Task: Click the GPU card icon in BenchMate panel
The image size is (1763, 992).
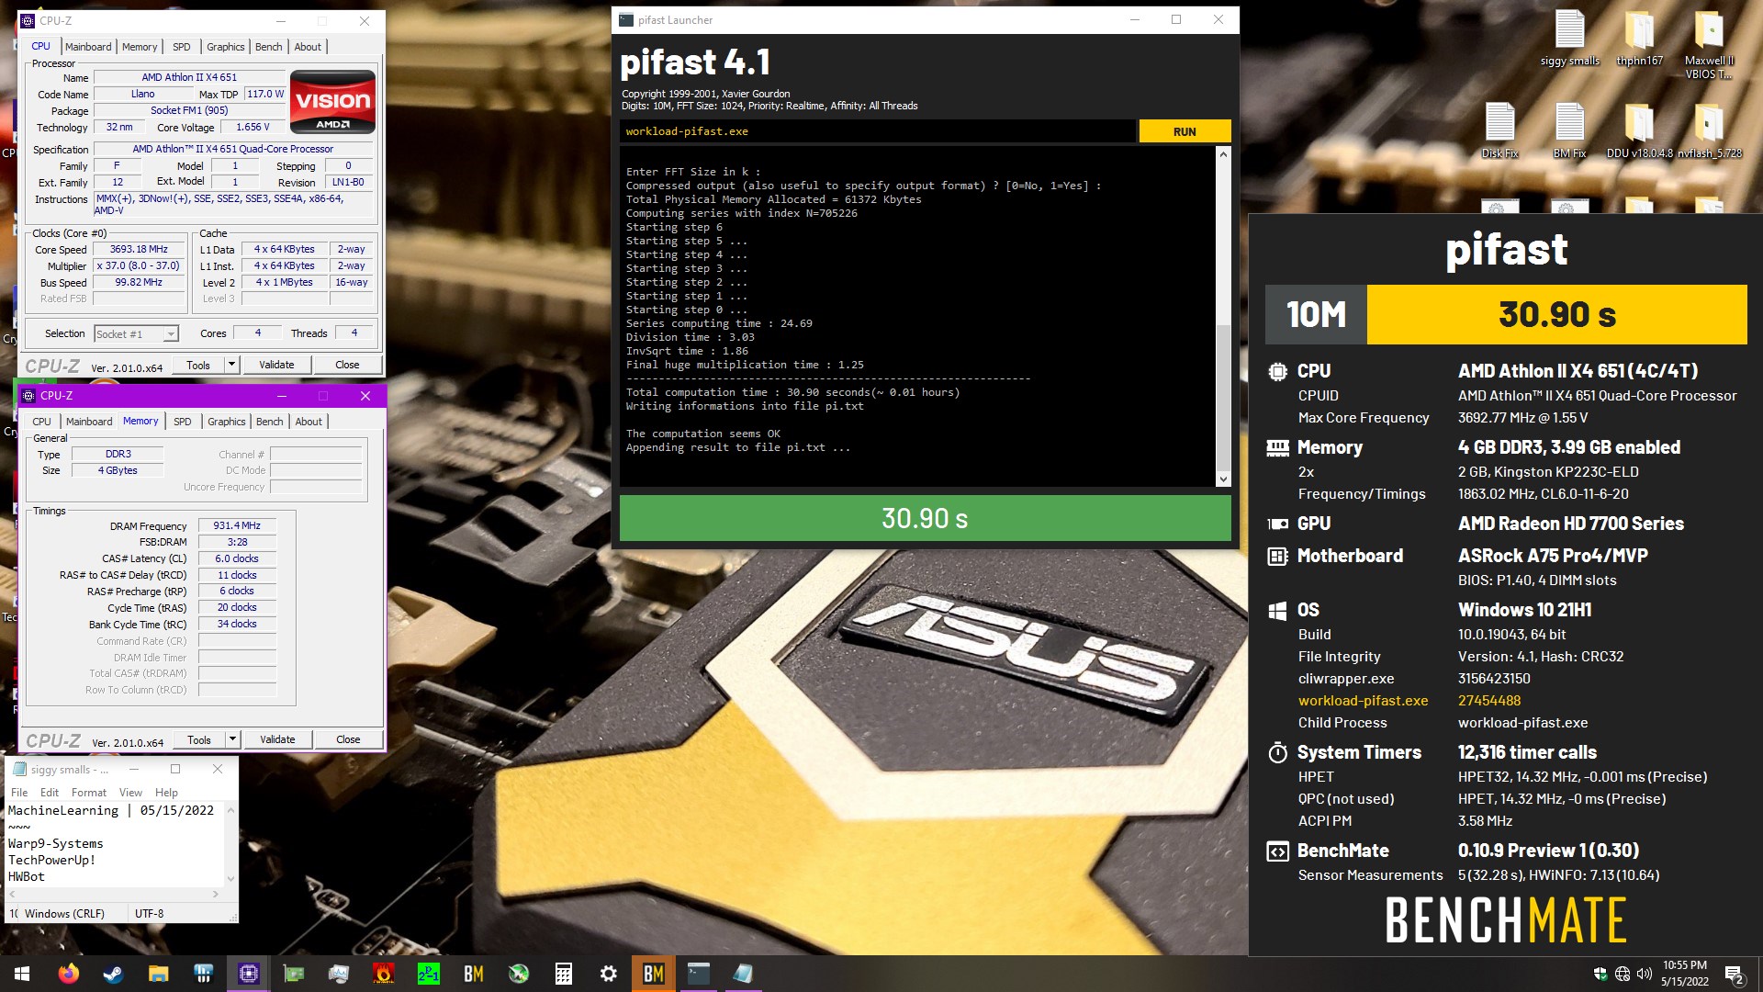Action: (1277, 524)
